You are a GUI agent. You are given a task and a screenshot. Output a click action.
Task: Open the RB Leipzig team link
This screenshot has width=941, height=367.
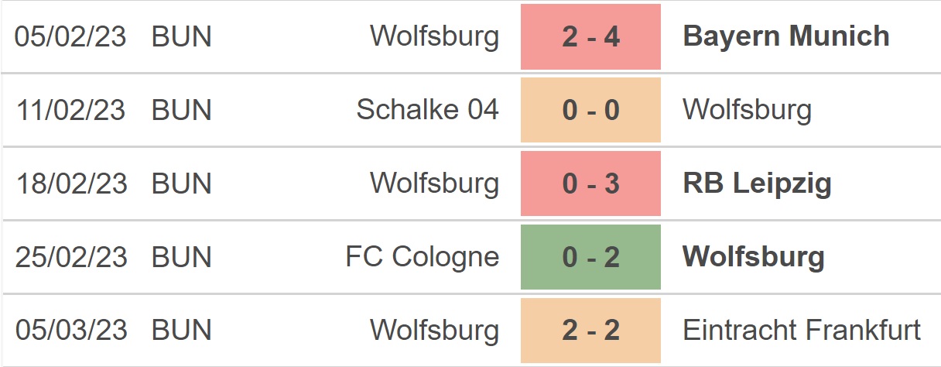757,183
